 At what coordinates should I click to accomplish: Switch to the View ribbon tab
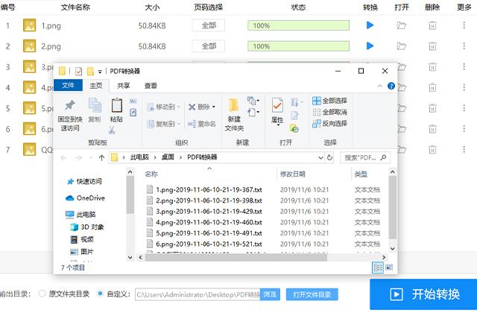point(151,86)
